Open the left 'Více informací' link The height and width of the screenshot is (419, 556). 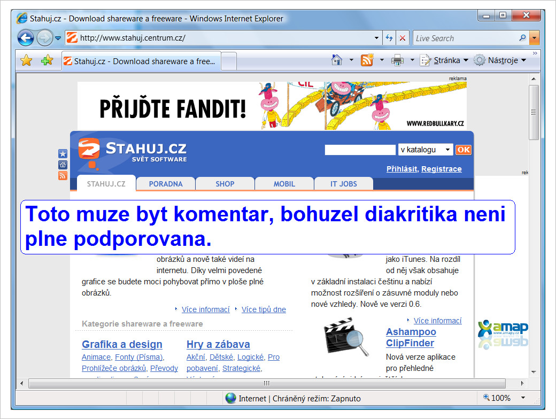206,309
